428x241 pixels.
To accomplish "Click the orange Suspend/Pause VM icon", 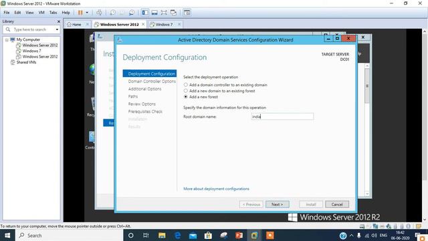I will [x=80, y=13].
